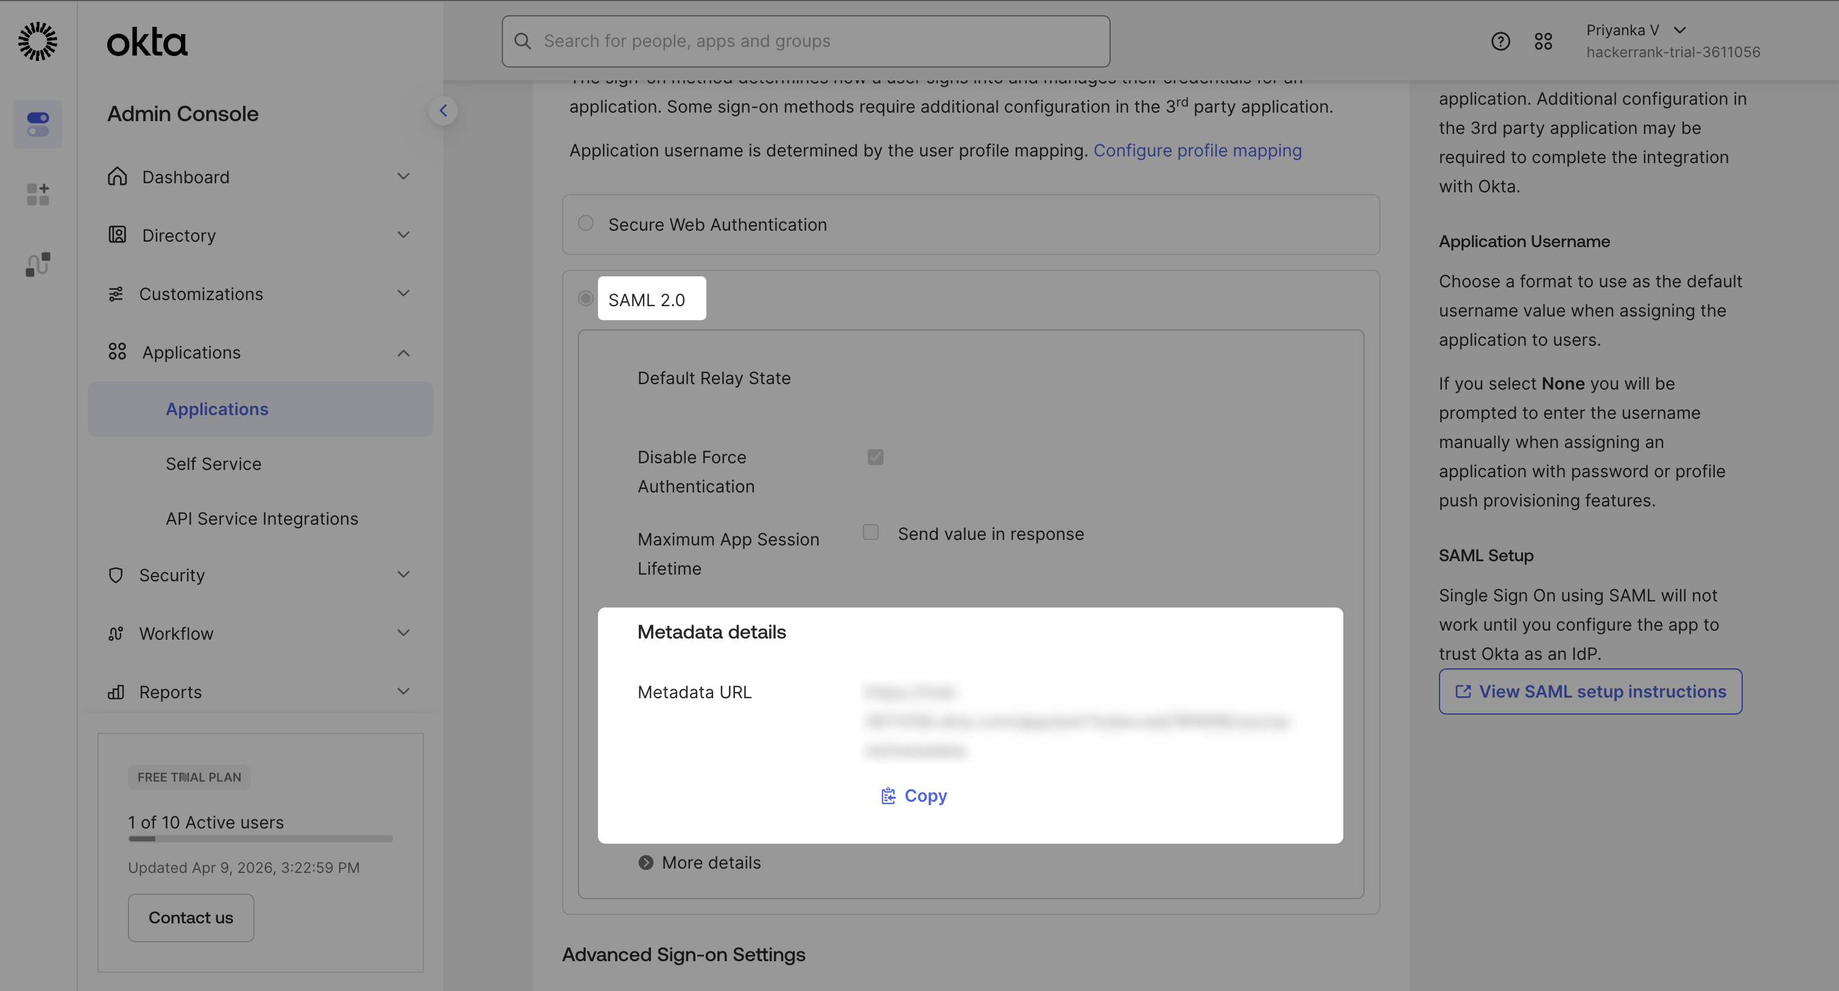Click the Okta sunburst logo icon
Screen dimensions: 1839x991
[37, 41]
